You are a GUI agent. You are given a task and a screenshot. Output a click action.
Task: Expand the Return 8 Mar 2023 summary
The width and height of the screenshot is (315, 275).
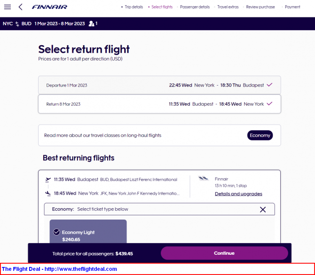coord(159,104)
